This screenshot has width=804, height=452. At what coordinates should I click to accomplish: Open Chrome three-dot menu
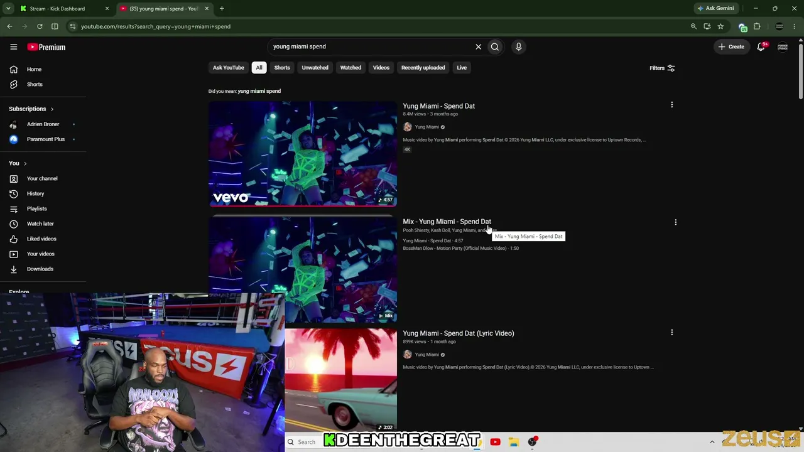(x=795, y=26)
